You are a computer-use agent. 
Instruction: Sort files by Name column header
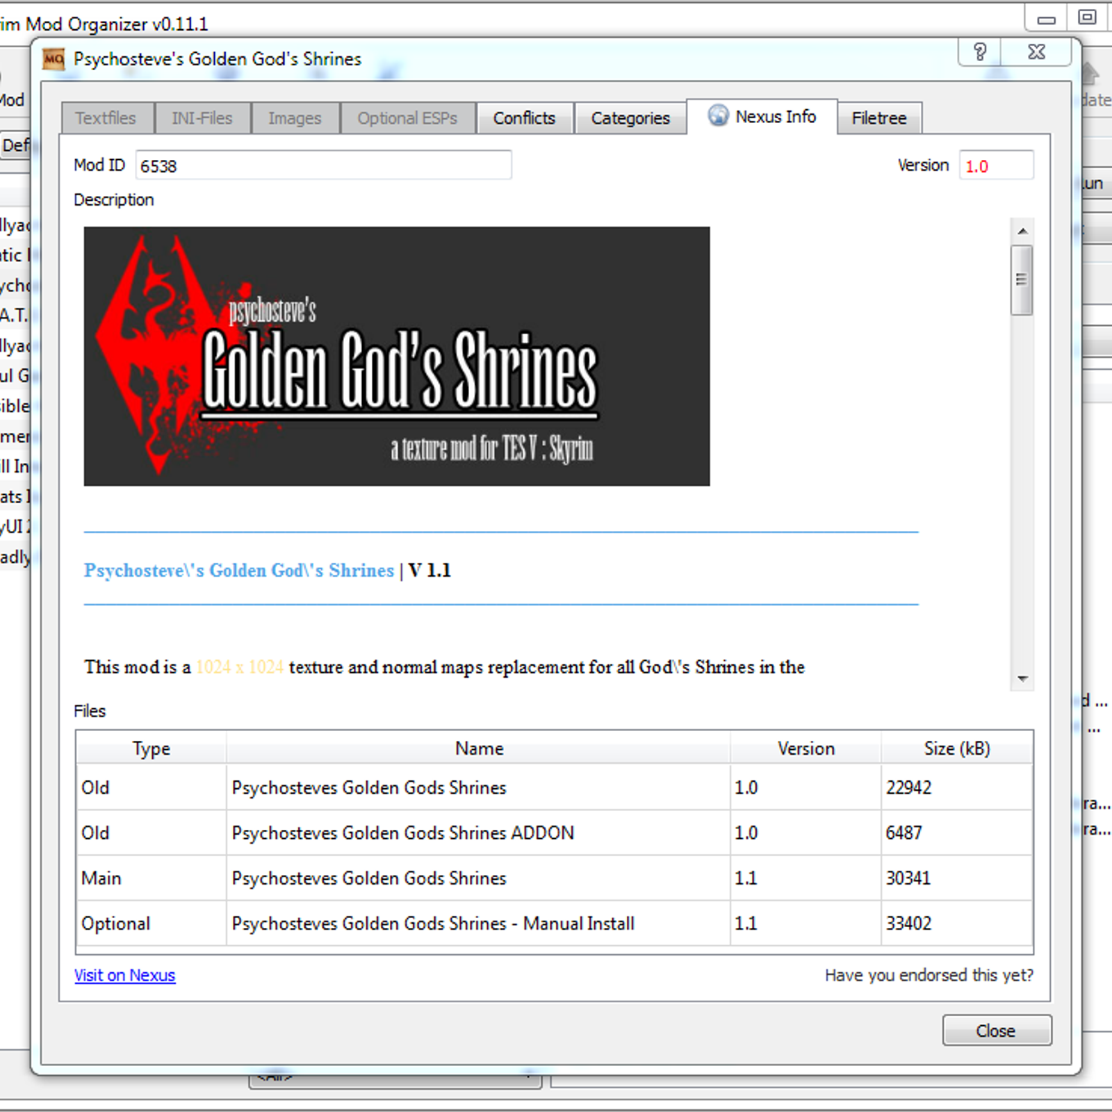(479, 749)
